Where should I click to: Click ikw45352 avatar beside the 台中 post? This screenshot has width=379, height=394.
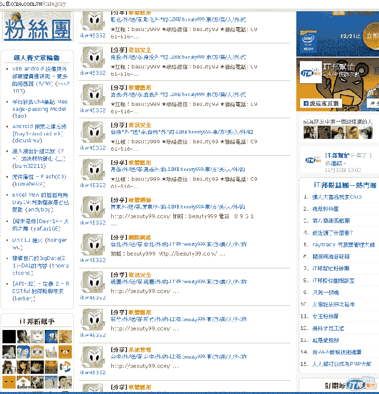pos(93,357)
